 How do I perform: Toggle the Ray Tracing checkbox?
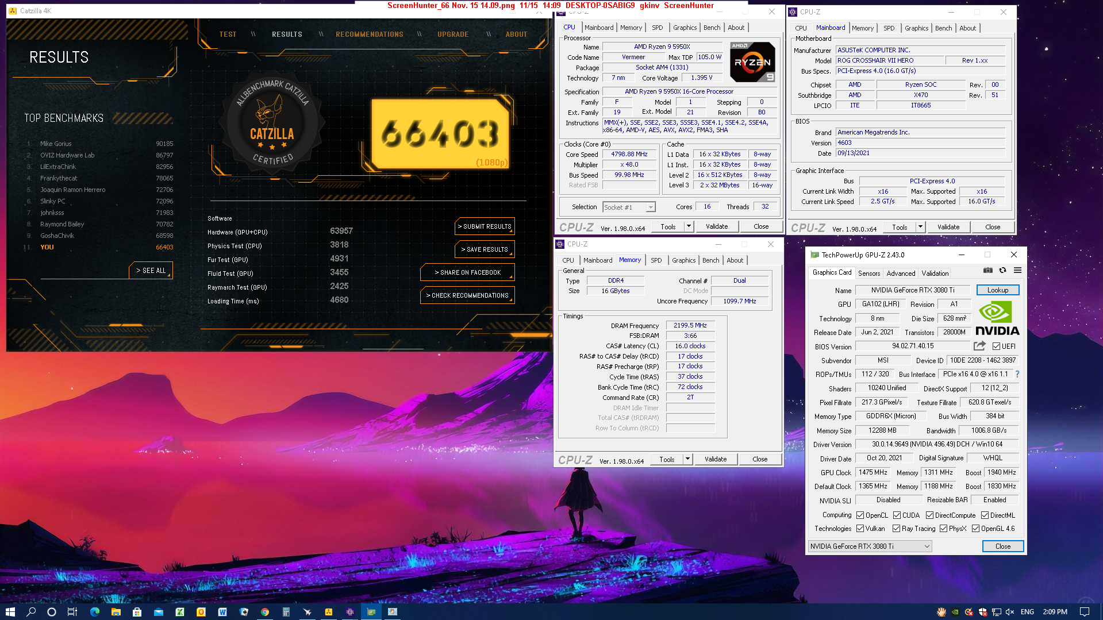(x=896, y=529)
